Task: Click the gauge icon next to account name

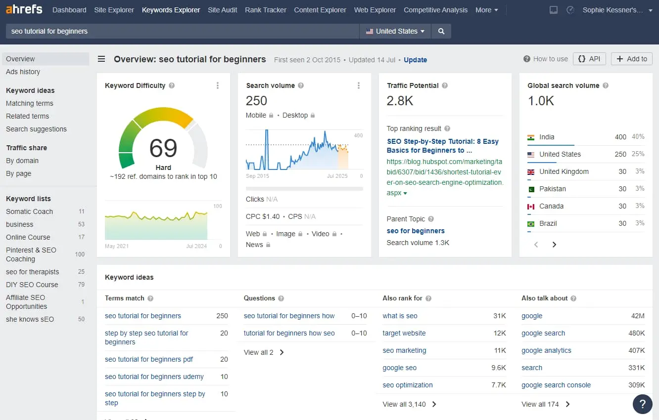Action: tap(570, 10)
